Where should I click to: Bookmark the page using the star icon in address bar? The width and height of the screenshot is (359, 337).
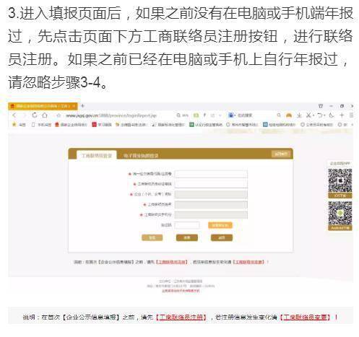(x=59, y=115)
